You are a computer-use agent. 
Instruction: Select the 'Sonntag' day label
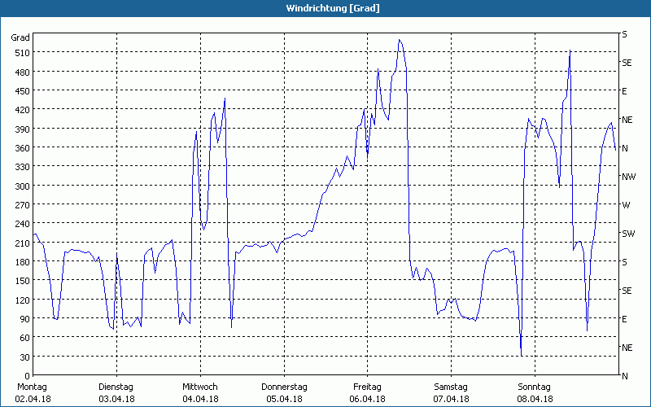point(534,387)
